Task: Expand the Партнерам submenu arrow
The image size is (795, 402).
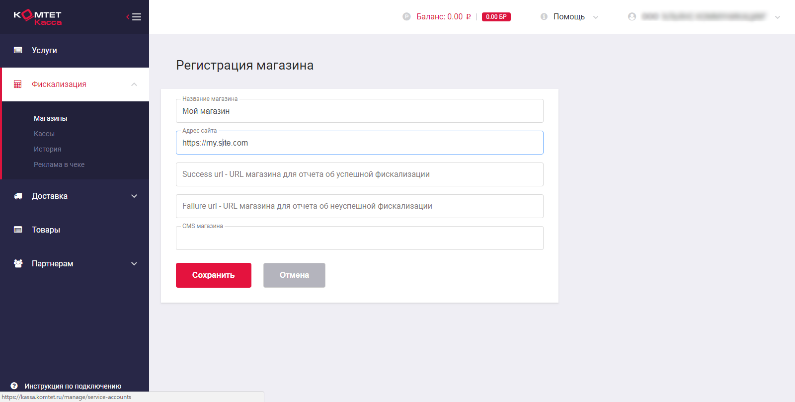Action: click(134, 263)
